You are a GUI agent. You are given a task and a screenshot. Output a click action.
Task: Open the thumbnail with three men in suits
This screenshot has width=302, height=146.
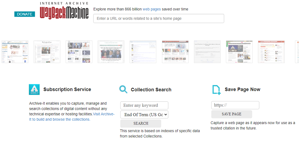pos(111,52)
